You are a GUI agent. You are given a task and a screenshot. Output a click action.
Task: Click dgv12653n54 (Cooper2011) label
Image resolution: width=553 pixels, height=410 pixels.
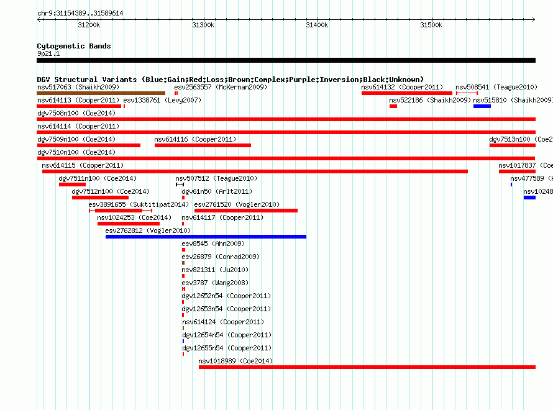click(x=226, y=309)
